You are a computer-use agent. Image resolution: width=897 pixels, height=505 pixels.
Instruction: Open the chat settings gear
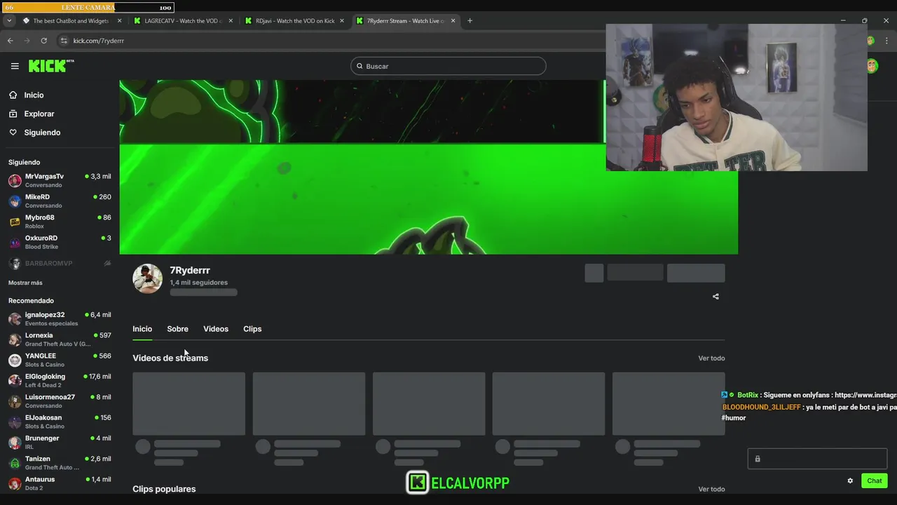coord(850,480)
